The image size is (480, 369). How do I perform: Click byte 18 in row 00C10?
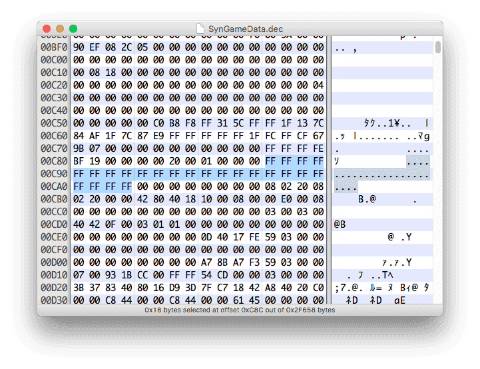click(111, 73)
